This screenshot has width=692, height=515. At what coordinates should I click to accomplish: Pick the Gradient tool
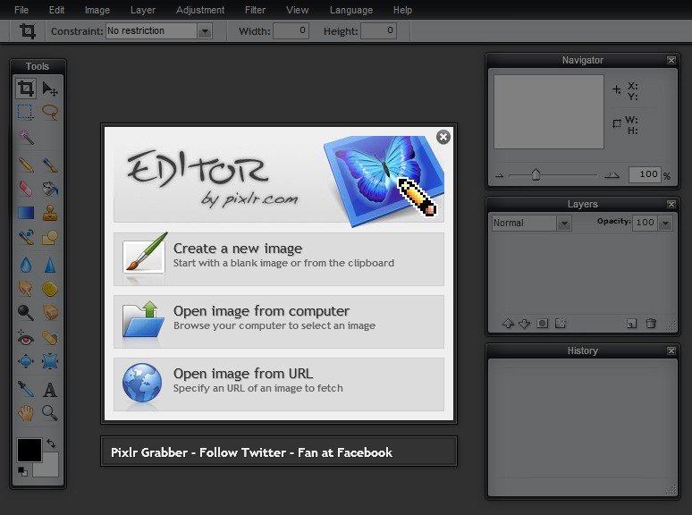tap(26, 213)
